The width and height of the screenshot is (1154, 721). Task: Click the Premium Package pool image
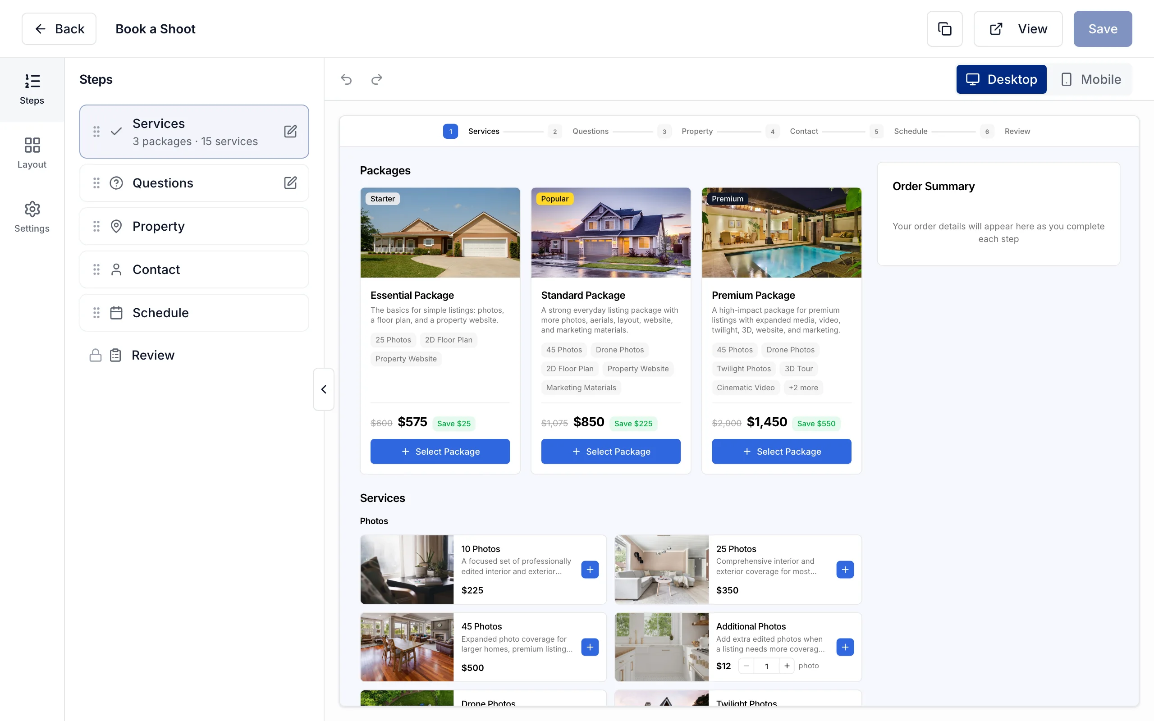(782, 233)
